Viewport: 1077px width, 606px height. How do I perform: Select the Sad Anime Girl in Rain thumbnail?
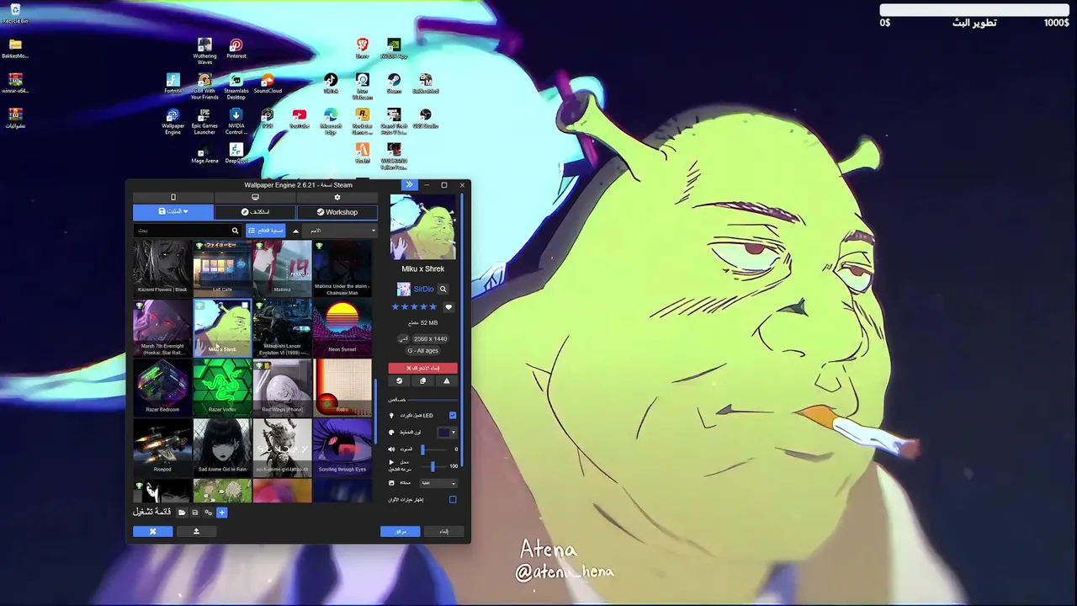[x=222, y=447]
